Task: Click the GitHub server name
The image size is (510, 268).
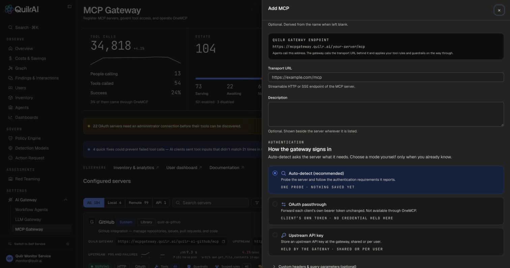Action: click(x=106, y=222)
